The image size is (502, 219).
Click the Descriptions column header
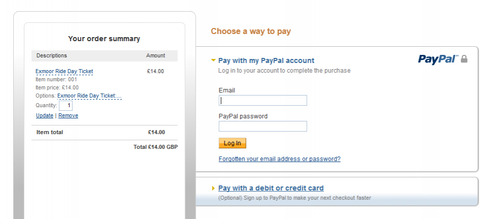click(51, 55)
